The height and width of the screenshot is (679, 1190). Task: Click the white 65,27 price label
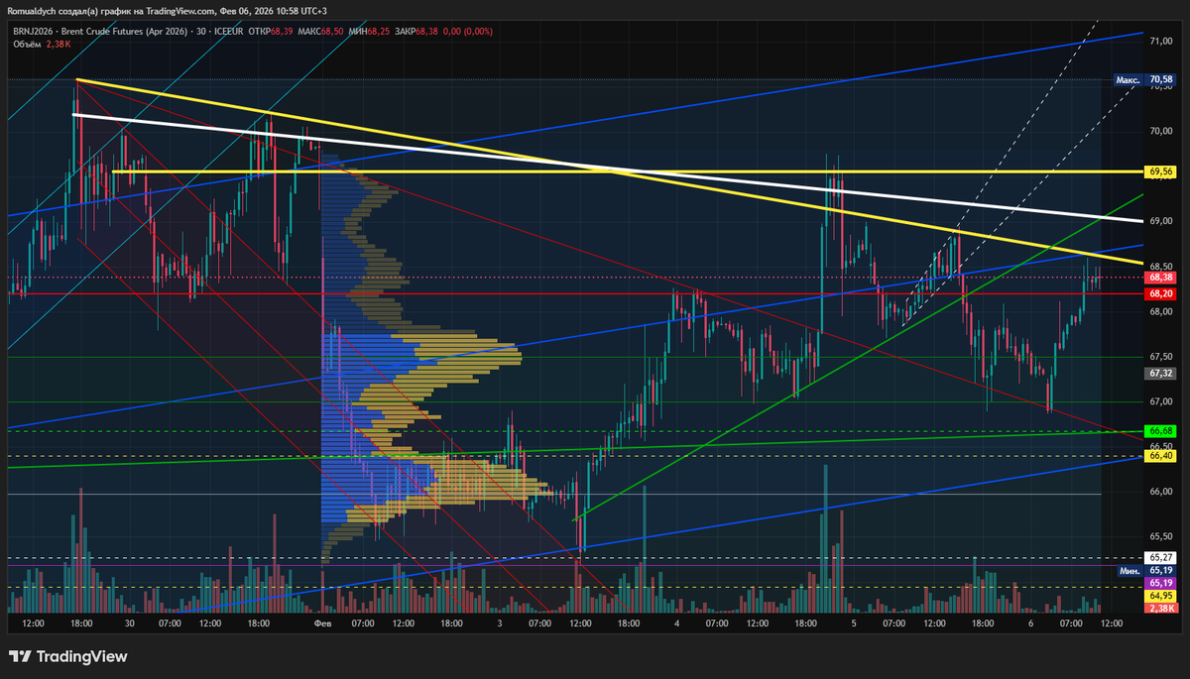[x=1161, y=558]
